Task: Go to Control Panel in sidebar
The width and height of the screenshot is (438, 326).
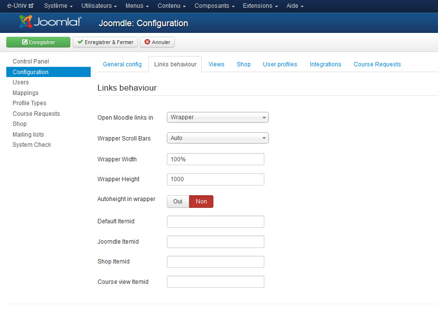Action: [x=31, y=62]
